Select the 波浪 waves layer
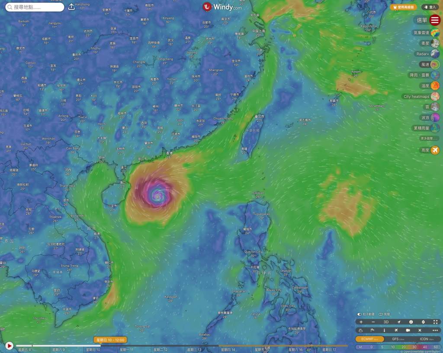The image size is (443, 353). point(435,117)
